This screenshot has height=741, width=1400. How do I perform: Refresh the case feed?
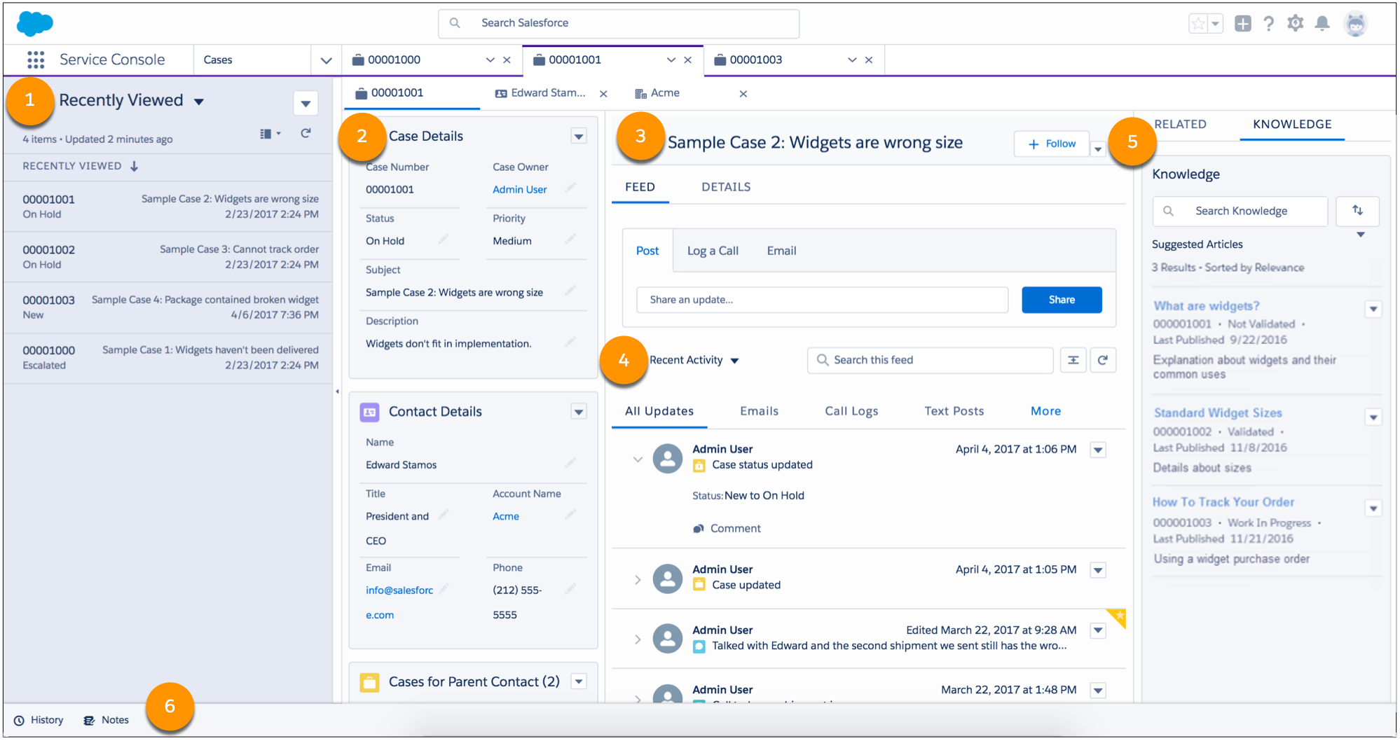(1102, 360)
